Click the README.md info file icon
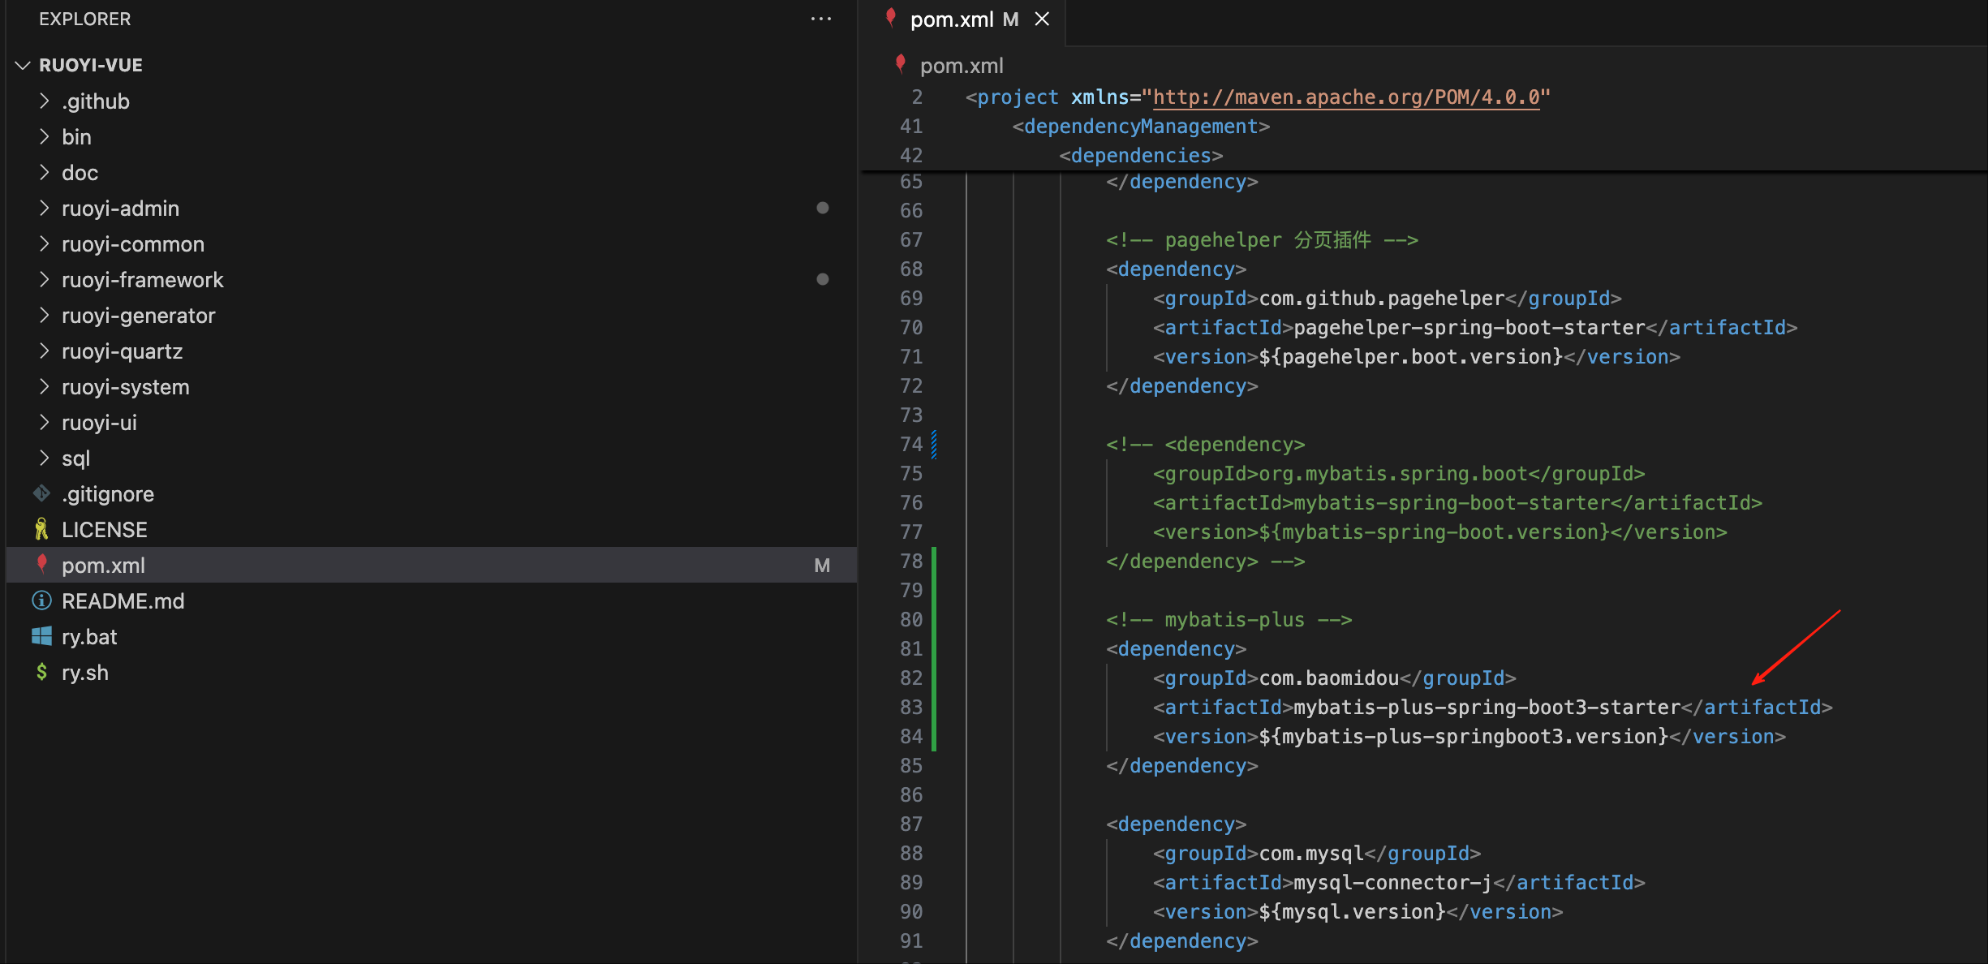 [x=41, y=600]
